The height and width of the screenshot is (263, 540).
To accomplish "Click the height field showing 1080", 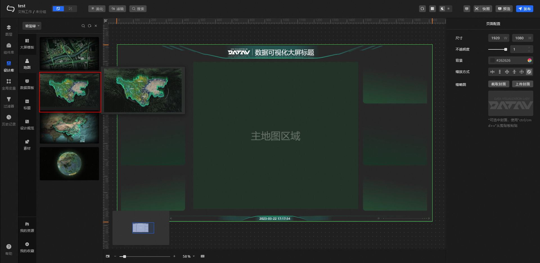I will [523, 38].
